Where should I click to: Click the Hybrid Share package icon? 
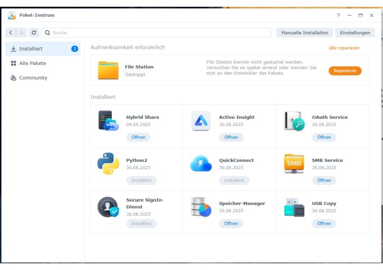[x=108, y=120]
